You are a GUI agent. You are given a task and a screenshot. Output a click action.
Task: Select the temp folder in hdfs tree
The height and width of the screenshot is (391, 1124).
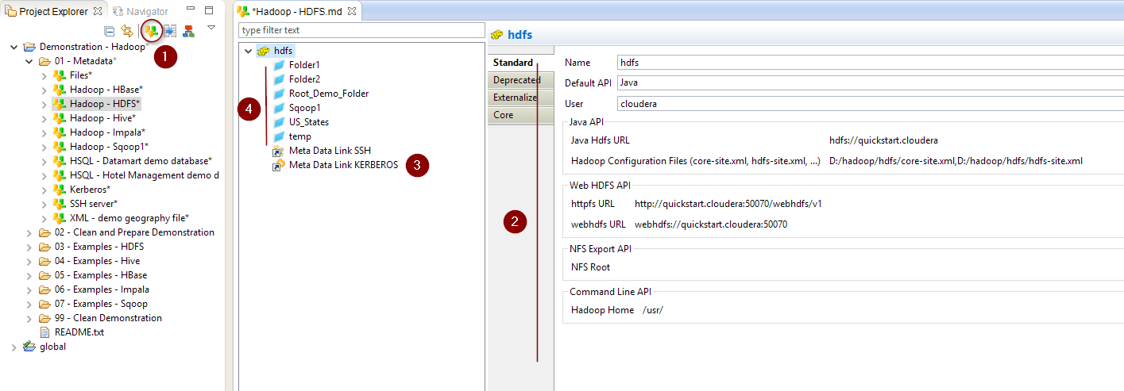[300, 136]
